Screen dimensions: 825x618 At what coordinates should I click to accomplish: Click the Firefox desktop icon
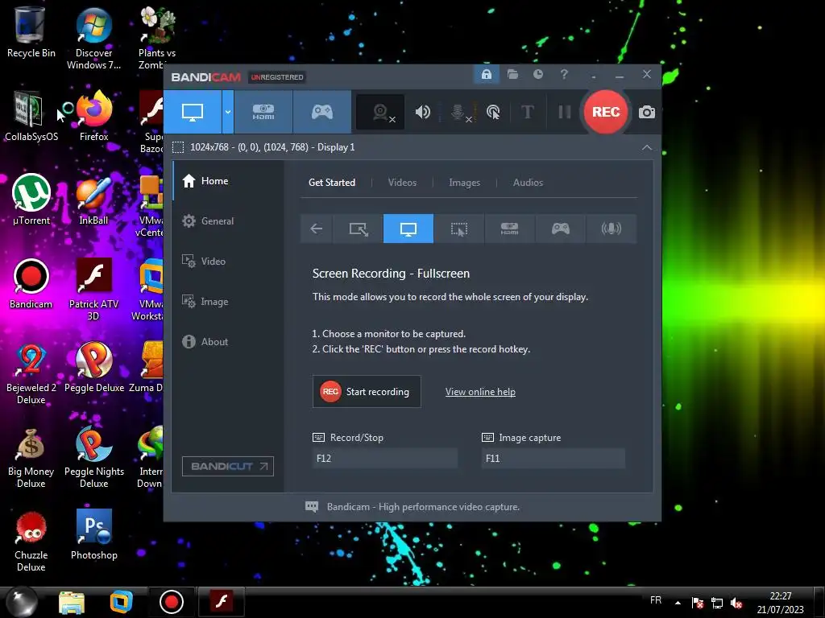click(x=94, y=116)
